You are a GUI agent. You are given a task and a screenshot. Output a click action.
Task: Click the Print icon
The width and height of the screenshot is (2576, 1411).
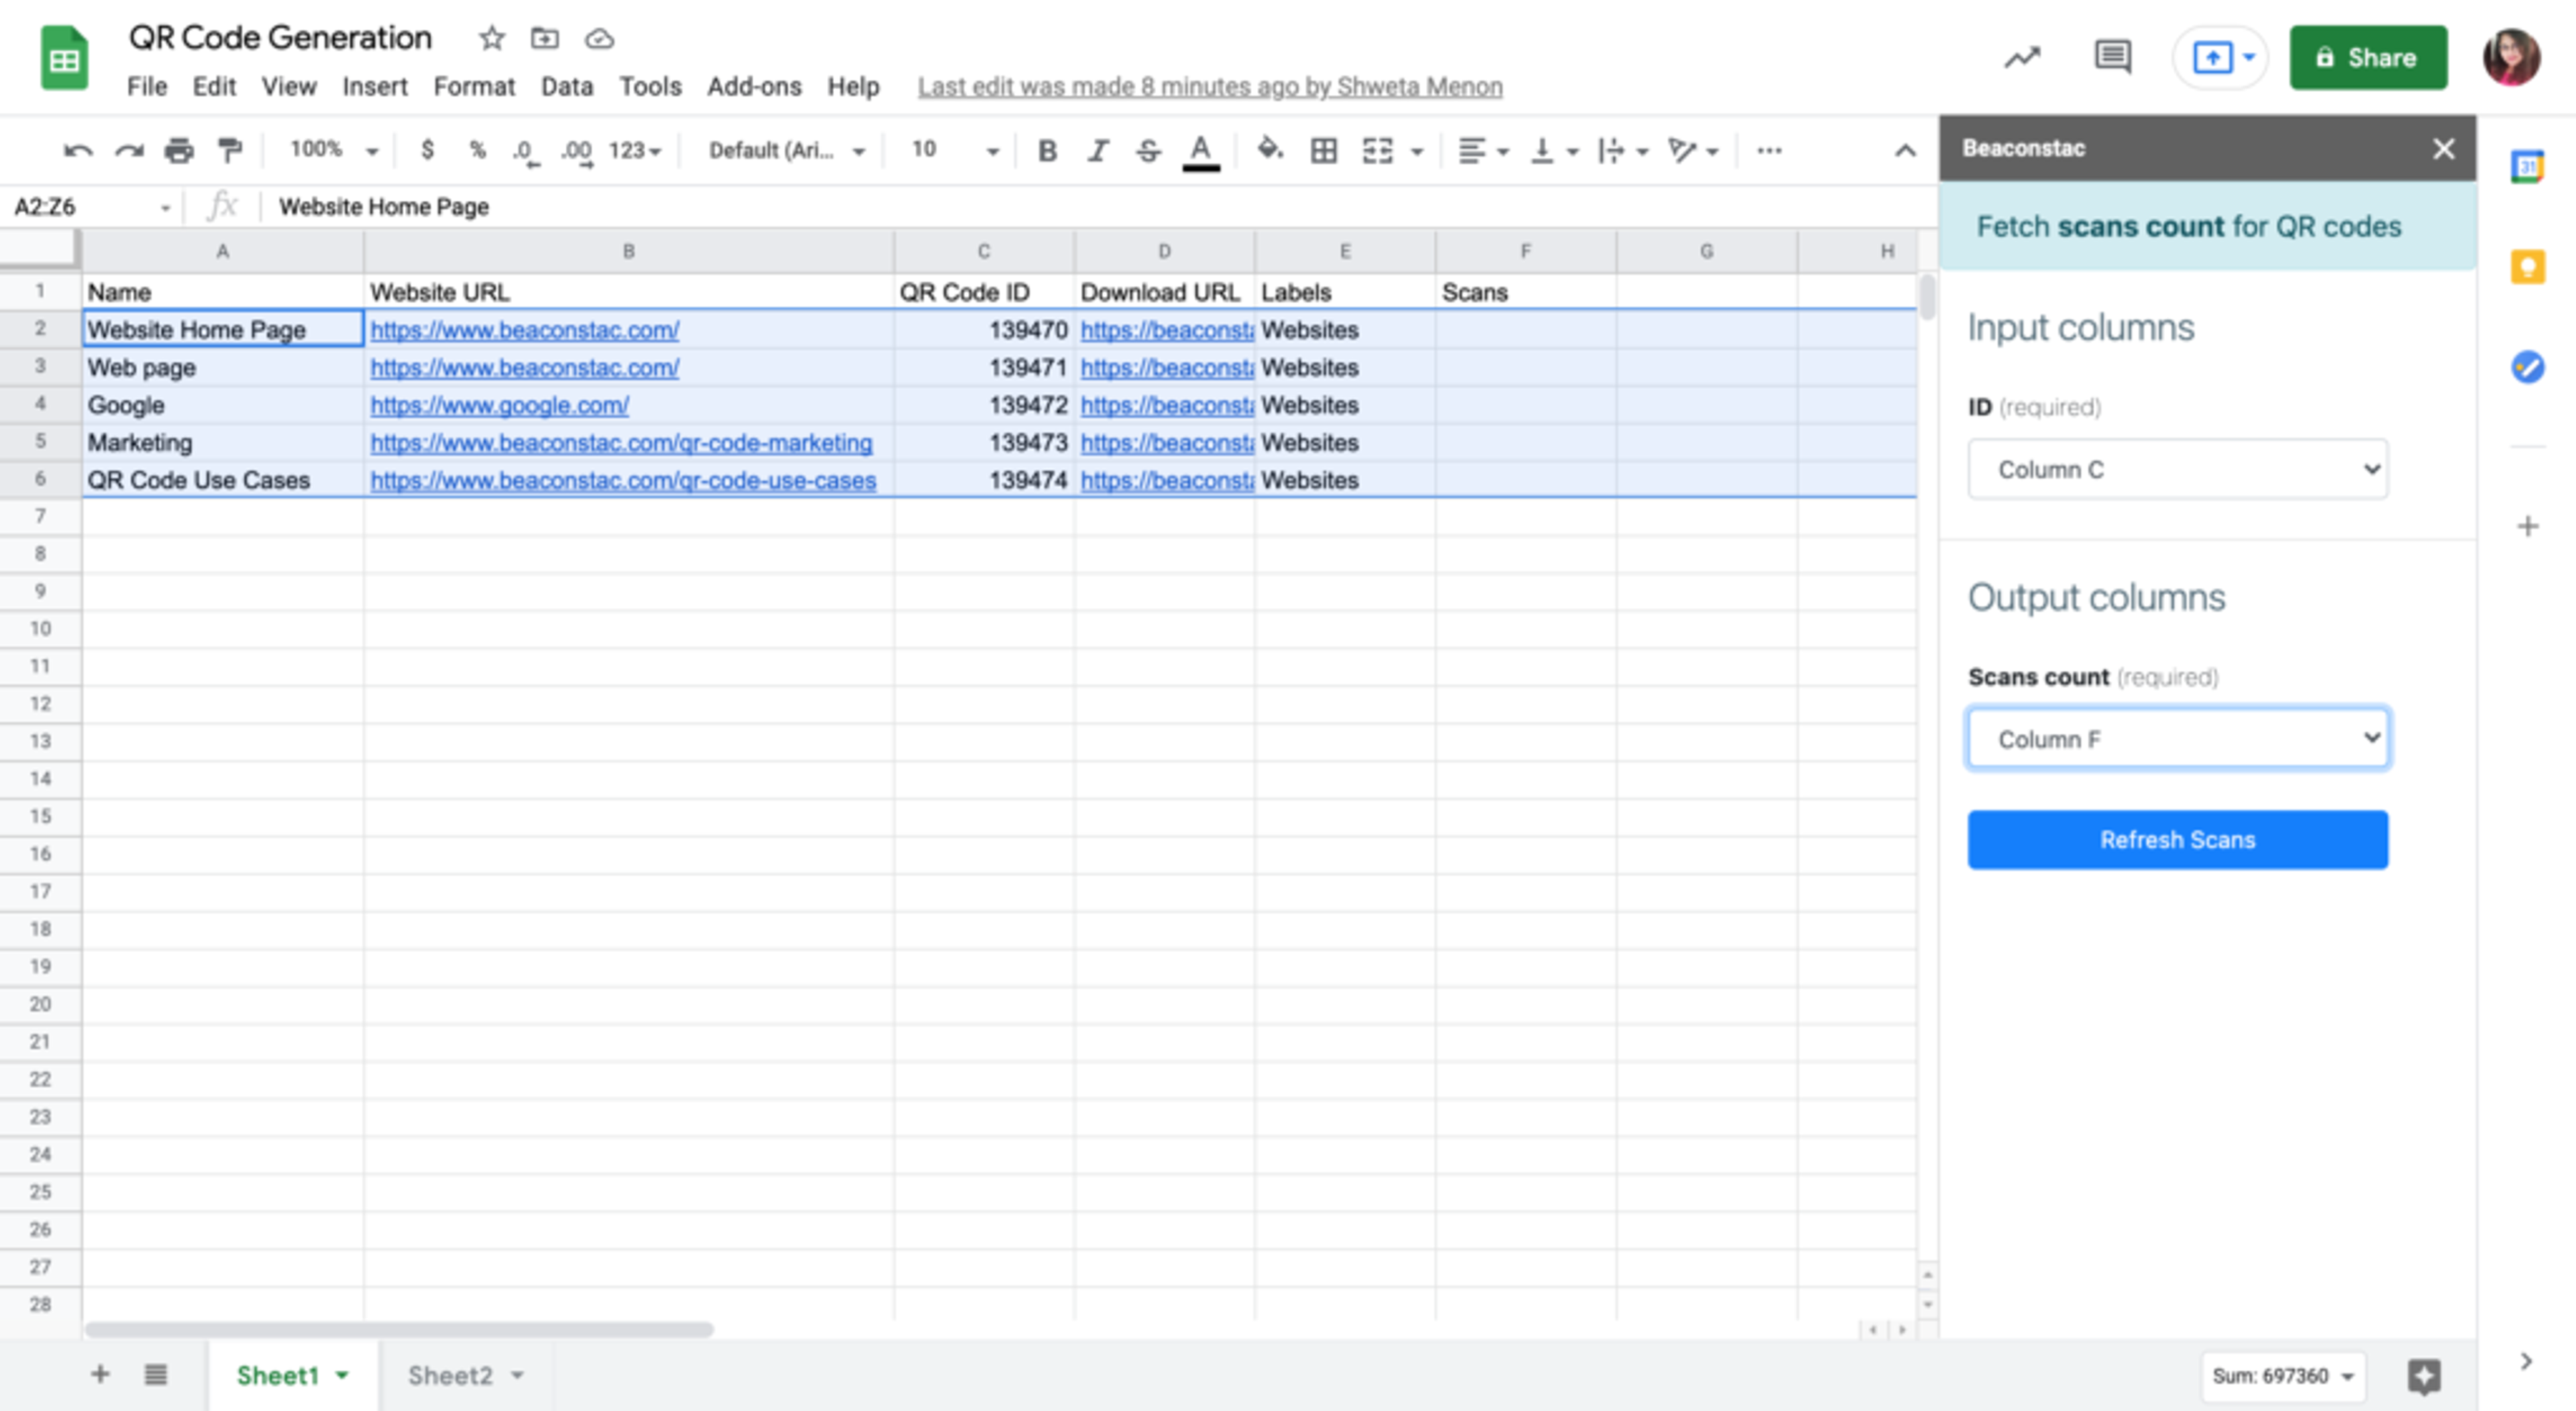click(179, 151)
